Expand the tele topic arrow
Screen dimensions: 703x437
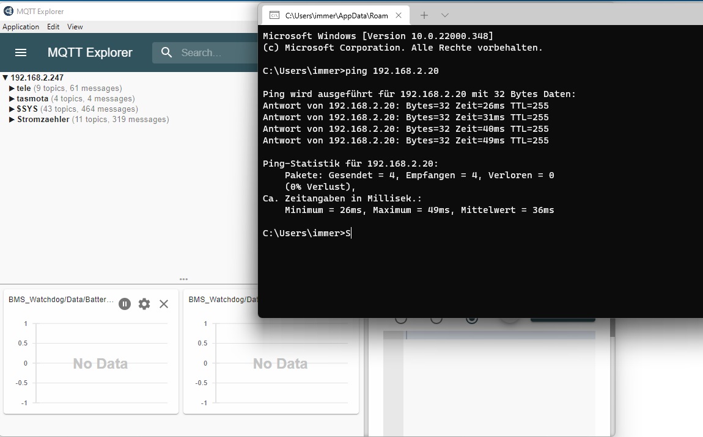click(12, 88)
